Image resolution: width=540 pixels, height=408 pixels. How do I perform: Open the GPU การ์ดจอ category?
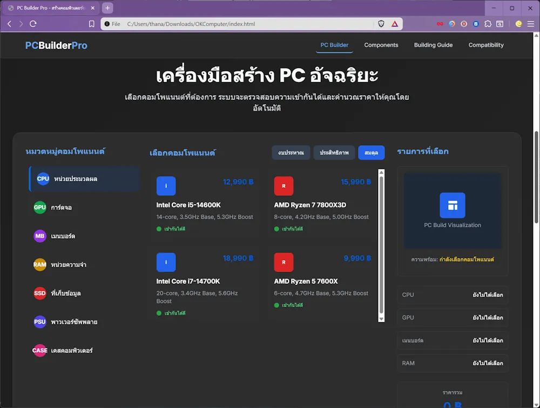tap(85, 207)
